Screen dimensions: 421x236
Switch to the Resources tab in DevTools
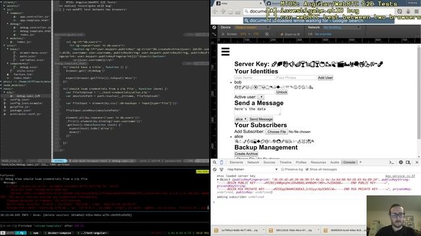pos(318,163)
